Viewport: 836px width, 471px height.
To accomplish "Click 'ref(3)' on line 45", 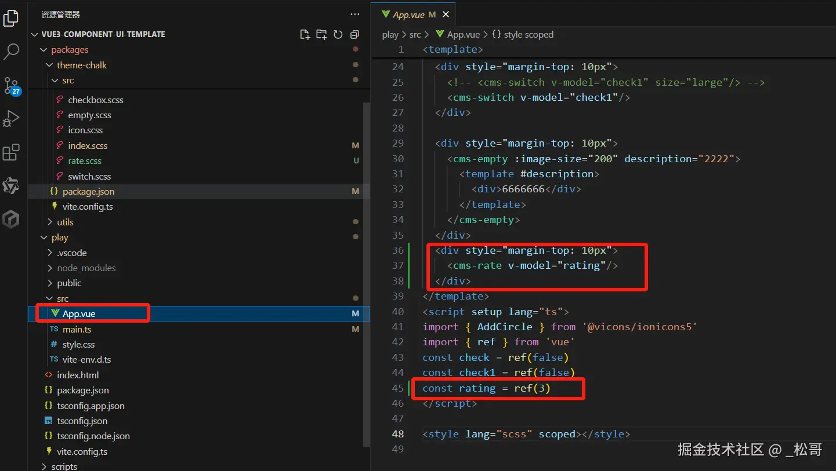I will [x=532, y=388].
